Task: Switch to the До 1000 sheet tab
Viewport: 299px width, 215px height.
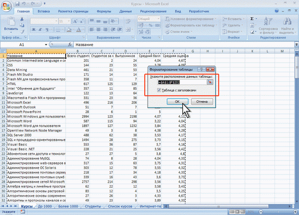Action: click(x=45, y=206)
